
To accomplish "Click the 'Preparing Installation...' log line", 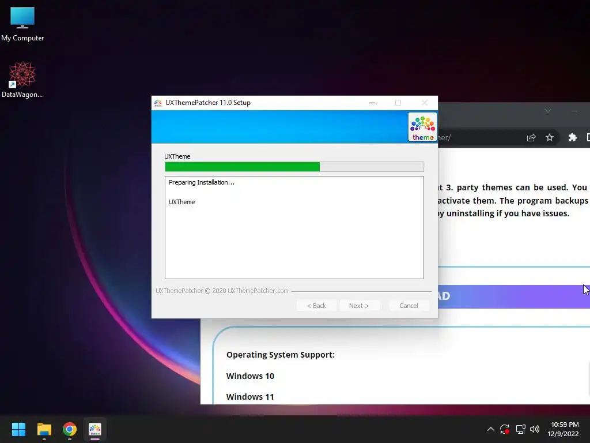I will pyautogui.click(x=202, y=182).
